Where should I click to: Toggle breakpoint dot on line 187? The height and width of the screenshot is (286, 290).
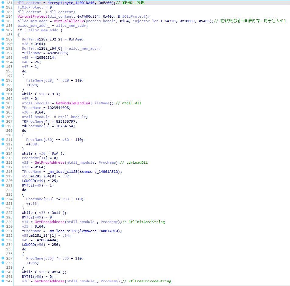click(x=3, y=30)
